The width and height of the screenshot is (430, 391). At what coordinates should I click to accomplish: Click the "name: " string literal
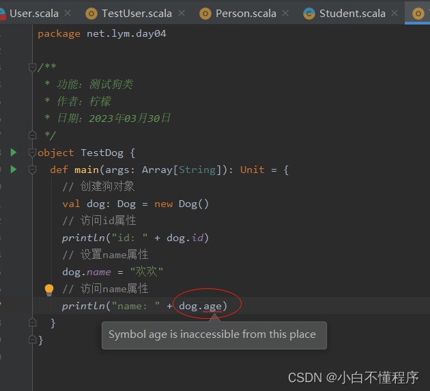click(136, 307)
